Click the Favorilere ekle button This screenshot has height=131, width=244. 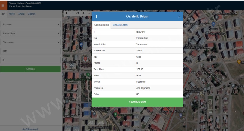137,102
